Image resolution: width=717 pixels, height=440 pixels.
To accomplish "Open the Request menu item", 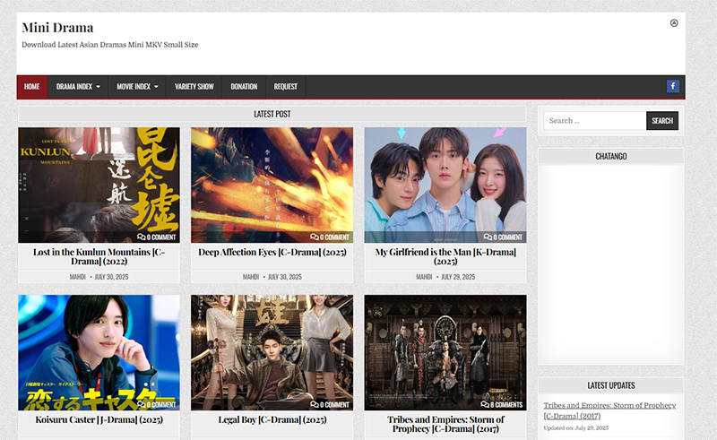I will (x=285, y=86).
